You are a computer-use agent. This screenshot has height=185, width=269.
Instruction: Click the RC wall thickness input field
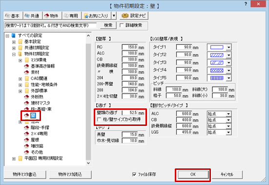click(130, 47)
